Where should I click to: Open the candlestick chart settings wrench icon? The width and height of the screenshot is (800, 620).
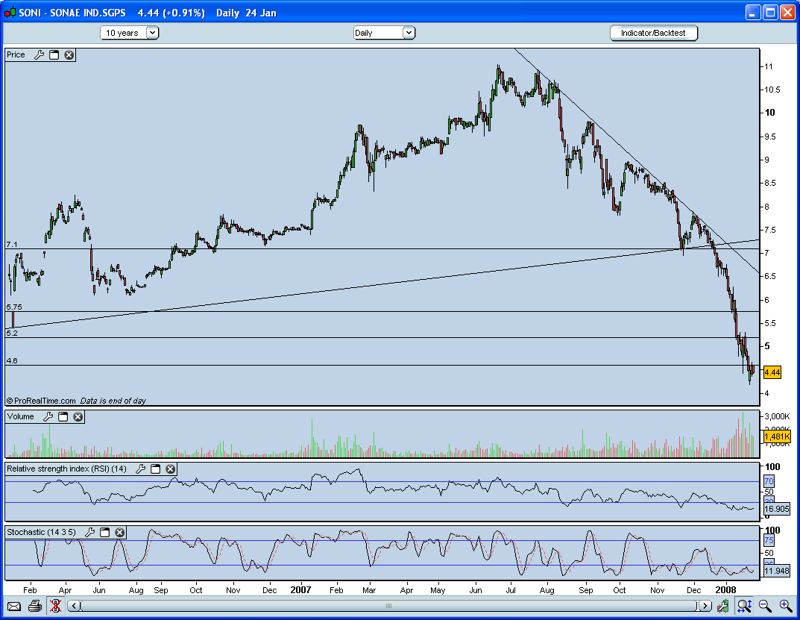[x=722, y=607]
